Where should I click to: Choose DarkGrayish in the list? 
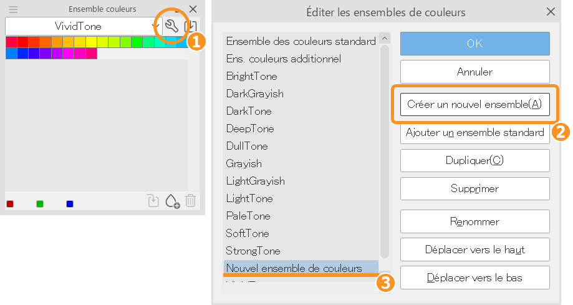[255, 94]
